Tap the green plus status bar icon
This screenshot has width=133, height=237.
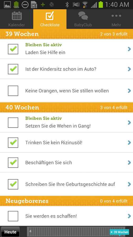pyautogui.click(x=43, y=5)
